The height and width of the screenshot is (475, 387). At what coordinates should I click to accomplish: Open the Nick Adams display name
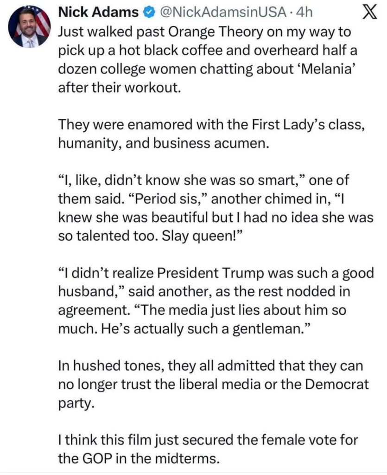(98, 13)
